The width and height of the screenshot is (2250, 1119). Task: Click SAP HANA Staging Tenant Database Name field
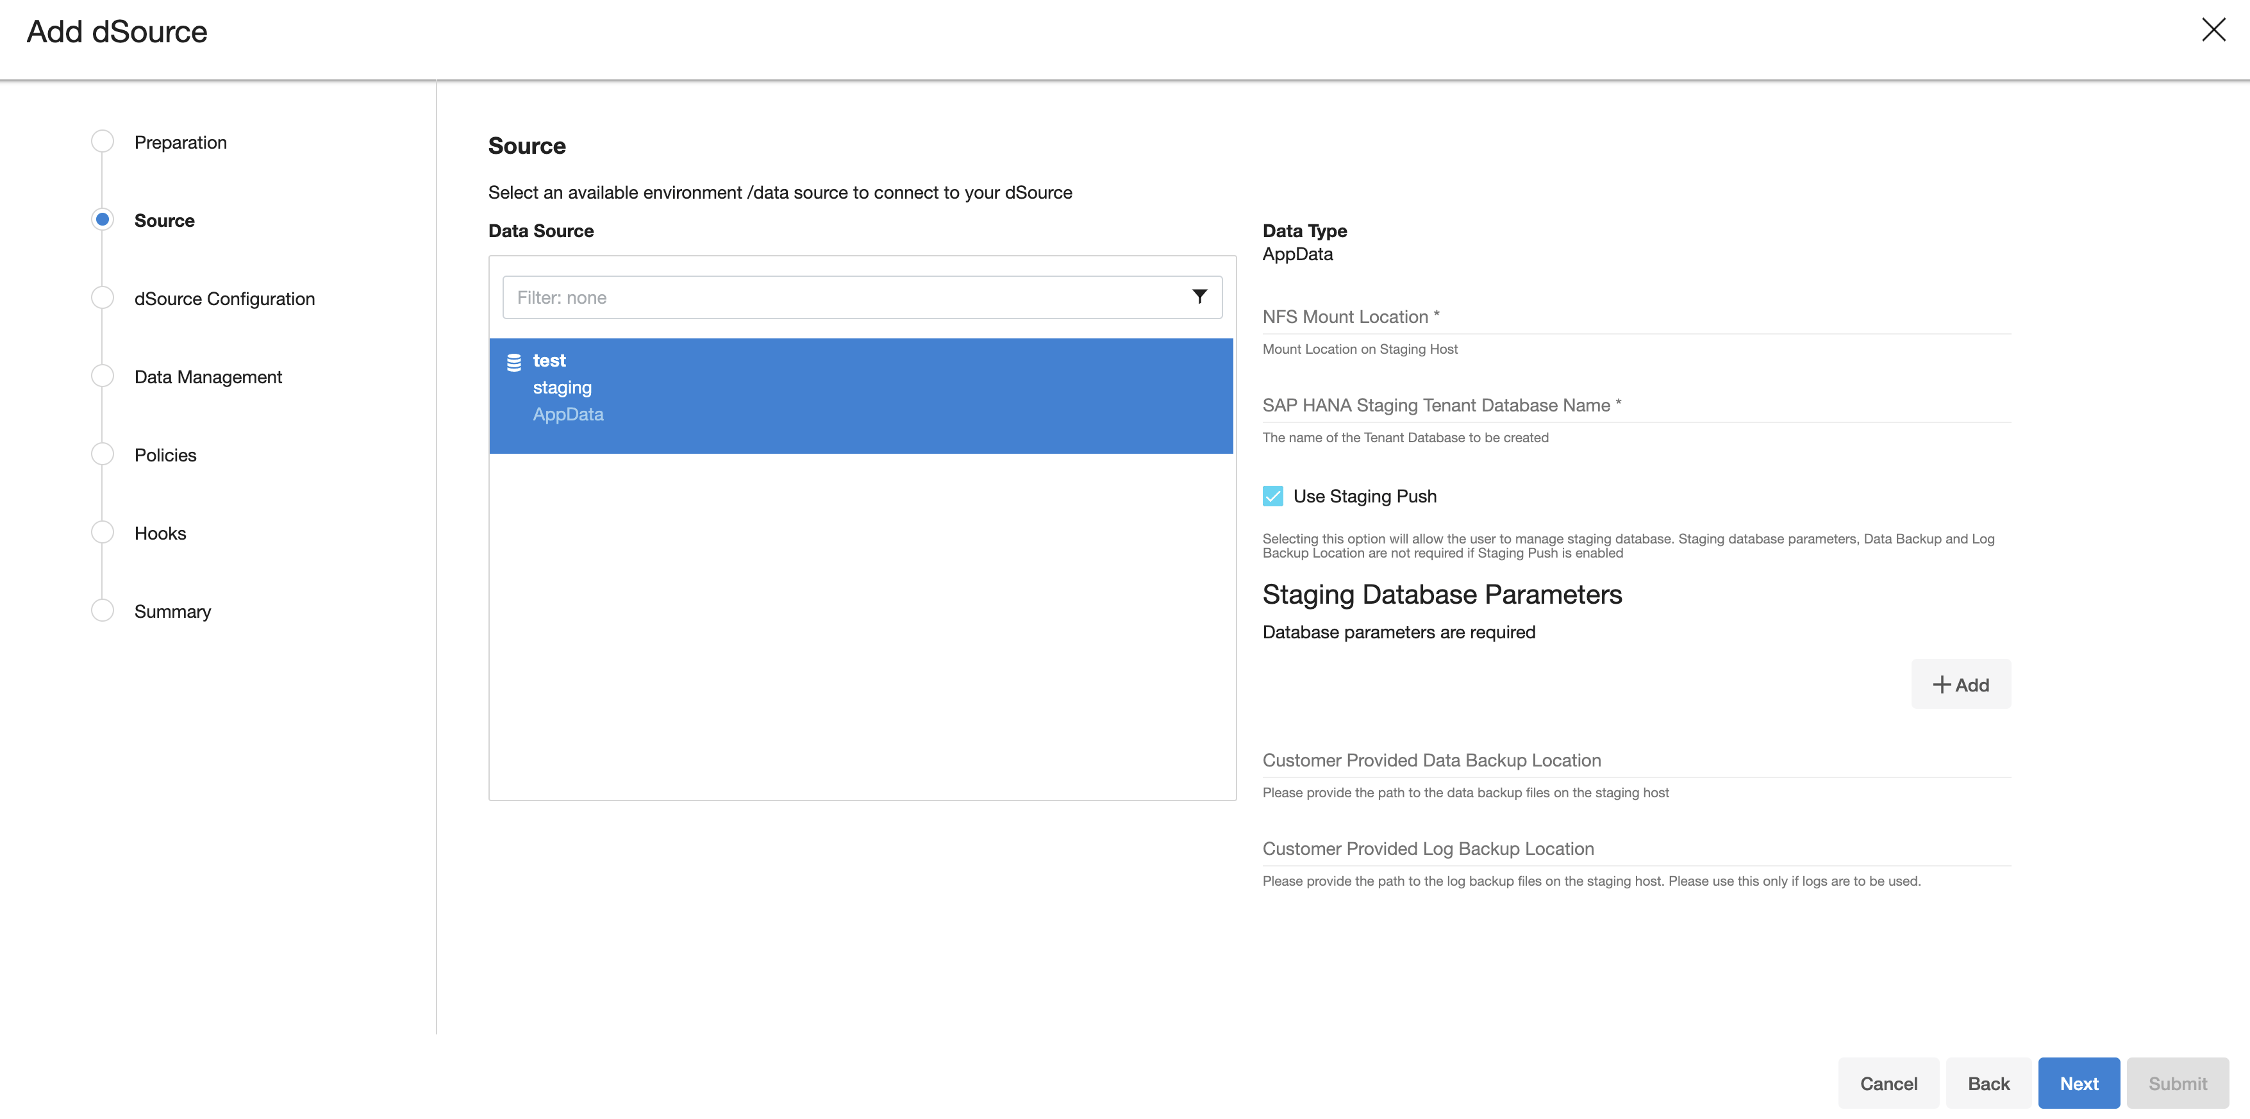pyautogui.click(x=1635, y=405)
